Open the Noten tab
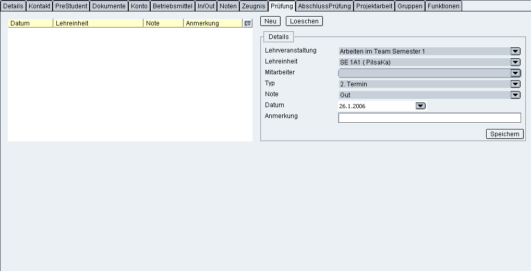531x271 pixels. (228, 6)
